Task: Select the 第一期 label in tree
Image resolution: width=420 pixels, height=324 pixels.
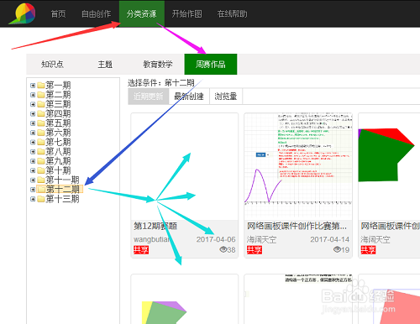Action: [x=58, y=86]
